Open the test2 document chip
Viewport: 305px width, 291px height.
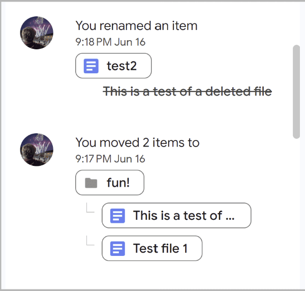click(113, 66)
